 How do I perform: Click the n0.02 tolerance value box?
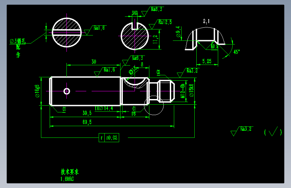pos(112,138)
